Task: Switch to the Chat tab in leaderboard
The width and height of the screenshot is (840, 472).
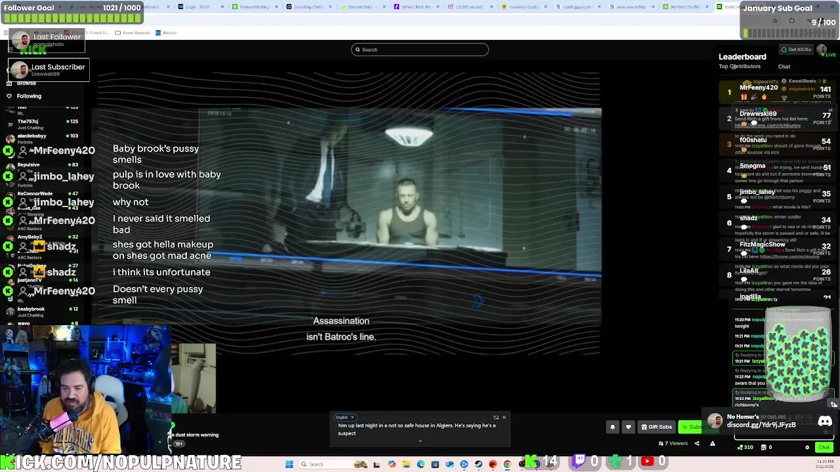Action: (x=784, y=66)
